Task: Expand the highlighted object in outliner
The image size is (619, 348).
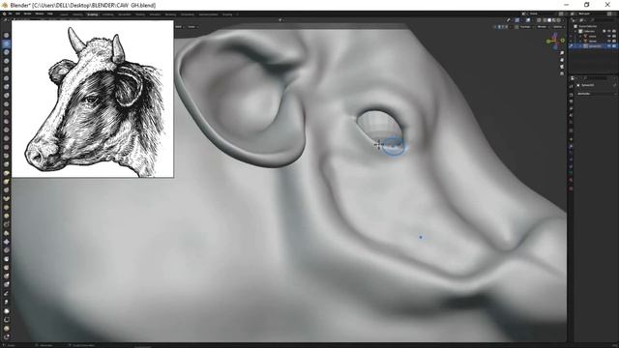Action: click(580, 45)
